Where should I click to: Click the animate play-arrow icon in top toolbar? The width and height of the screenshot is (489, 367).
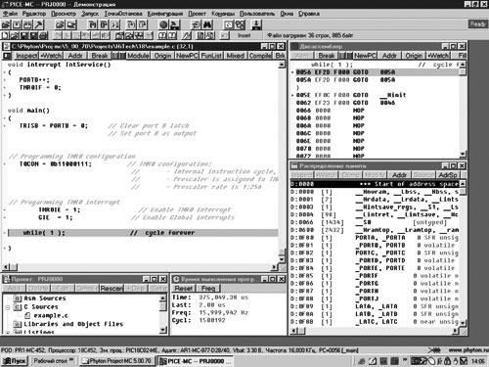click(115, 24)
